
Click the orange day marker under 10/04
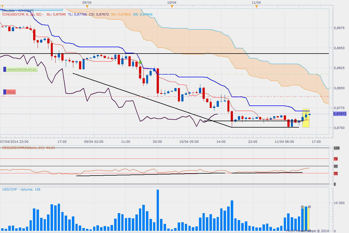(x=172, y=6)
